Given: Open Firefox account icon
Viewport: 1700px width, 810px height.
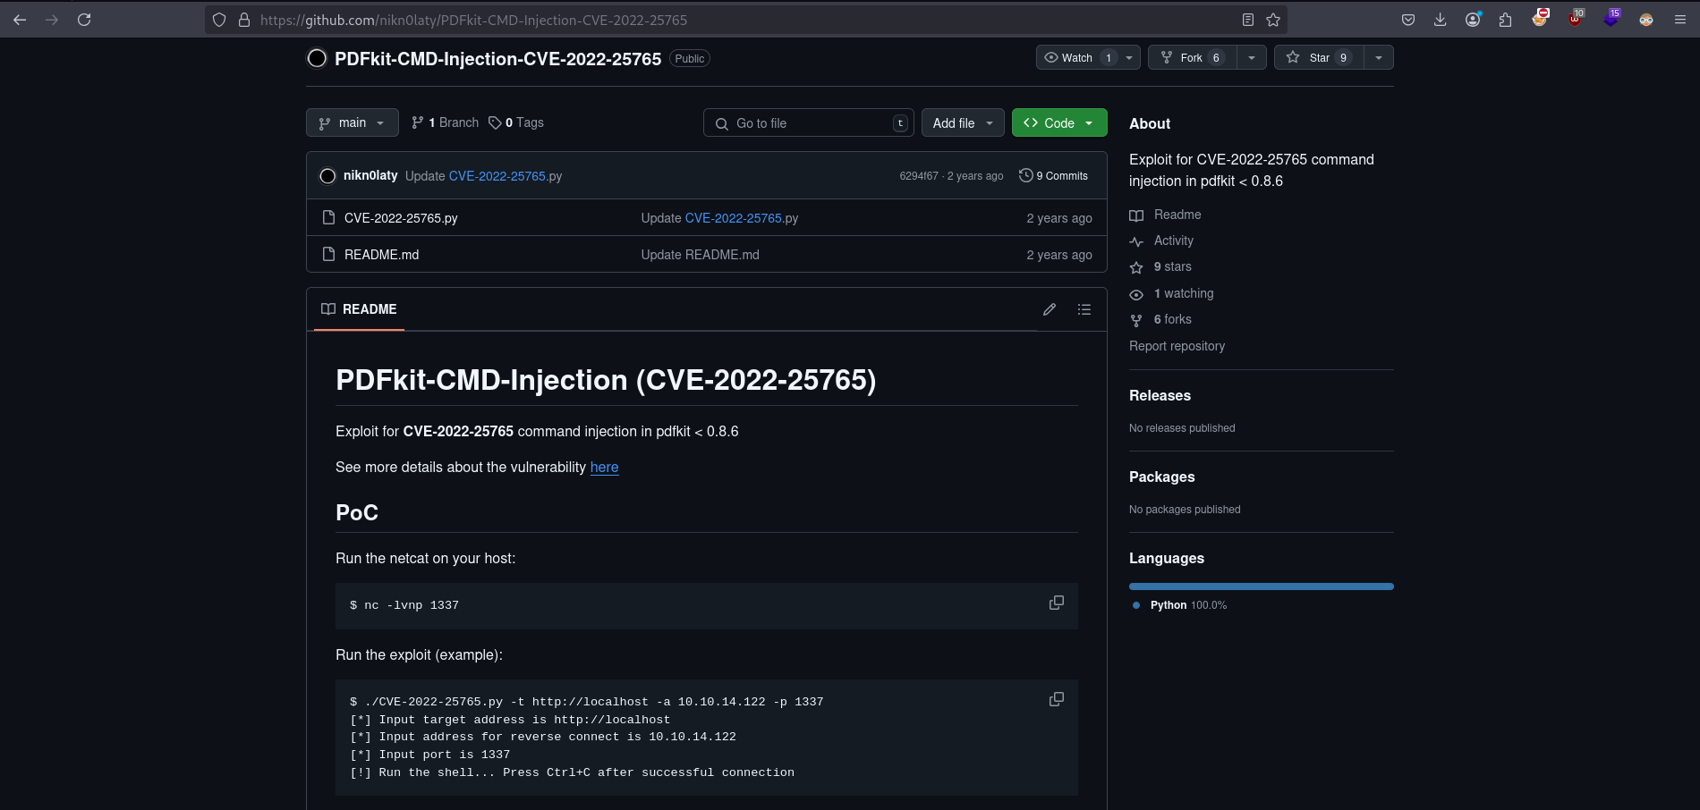Looking at the screenshot, I should 1473,20.
